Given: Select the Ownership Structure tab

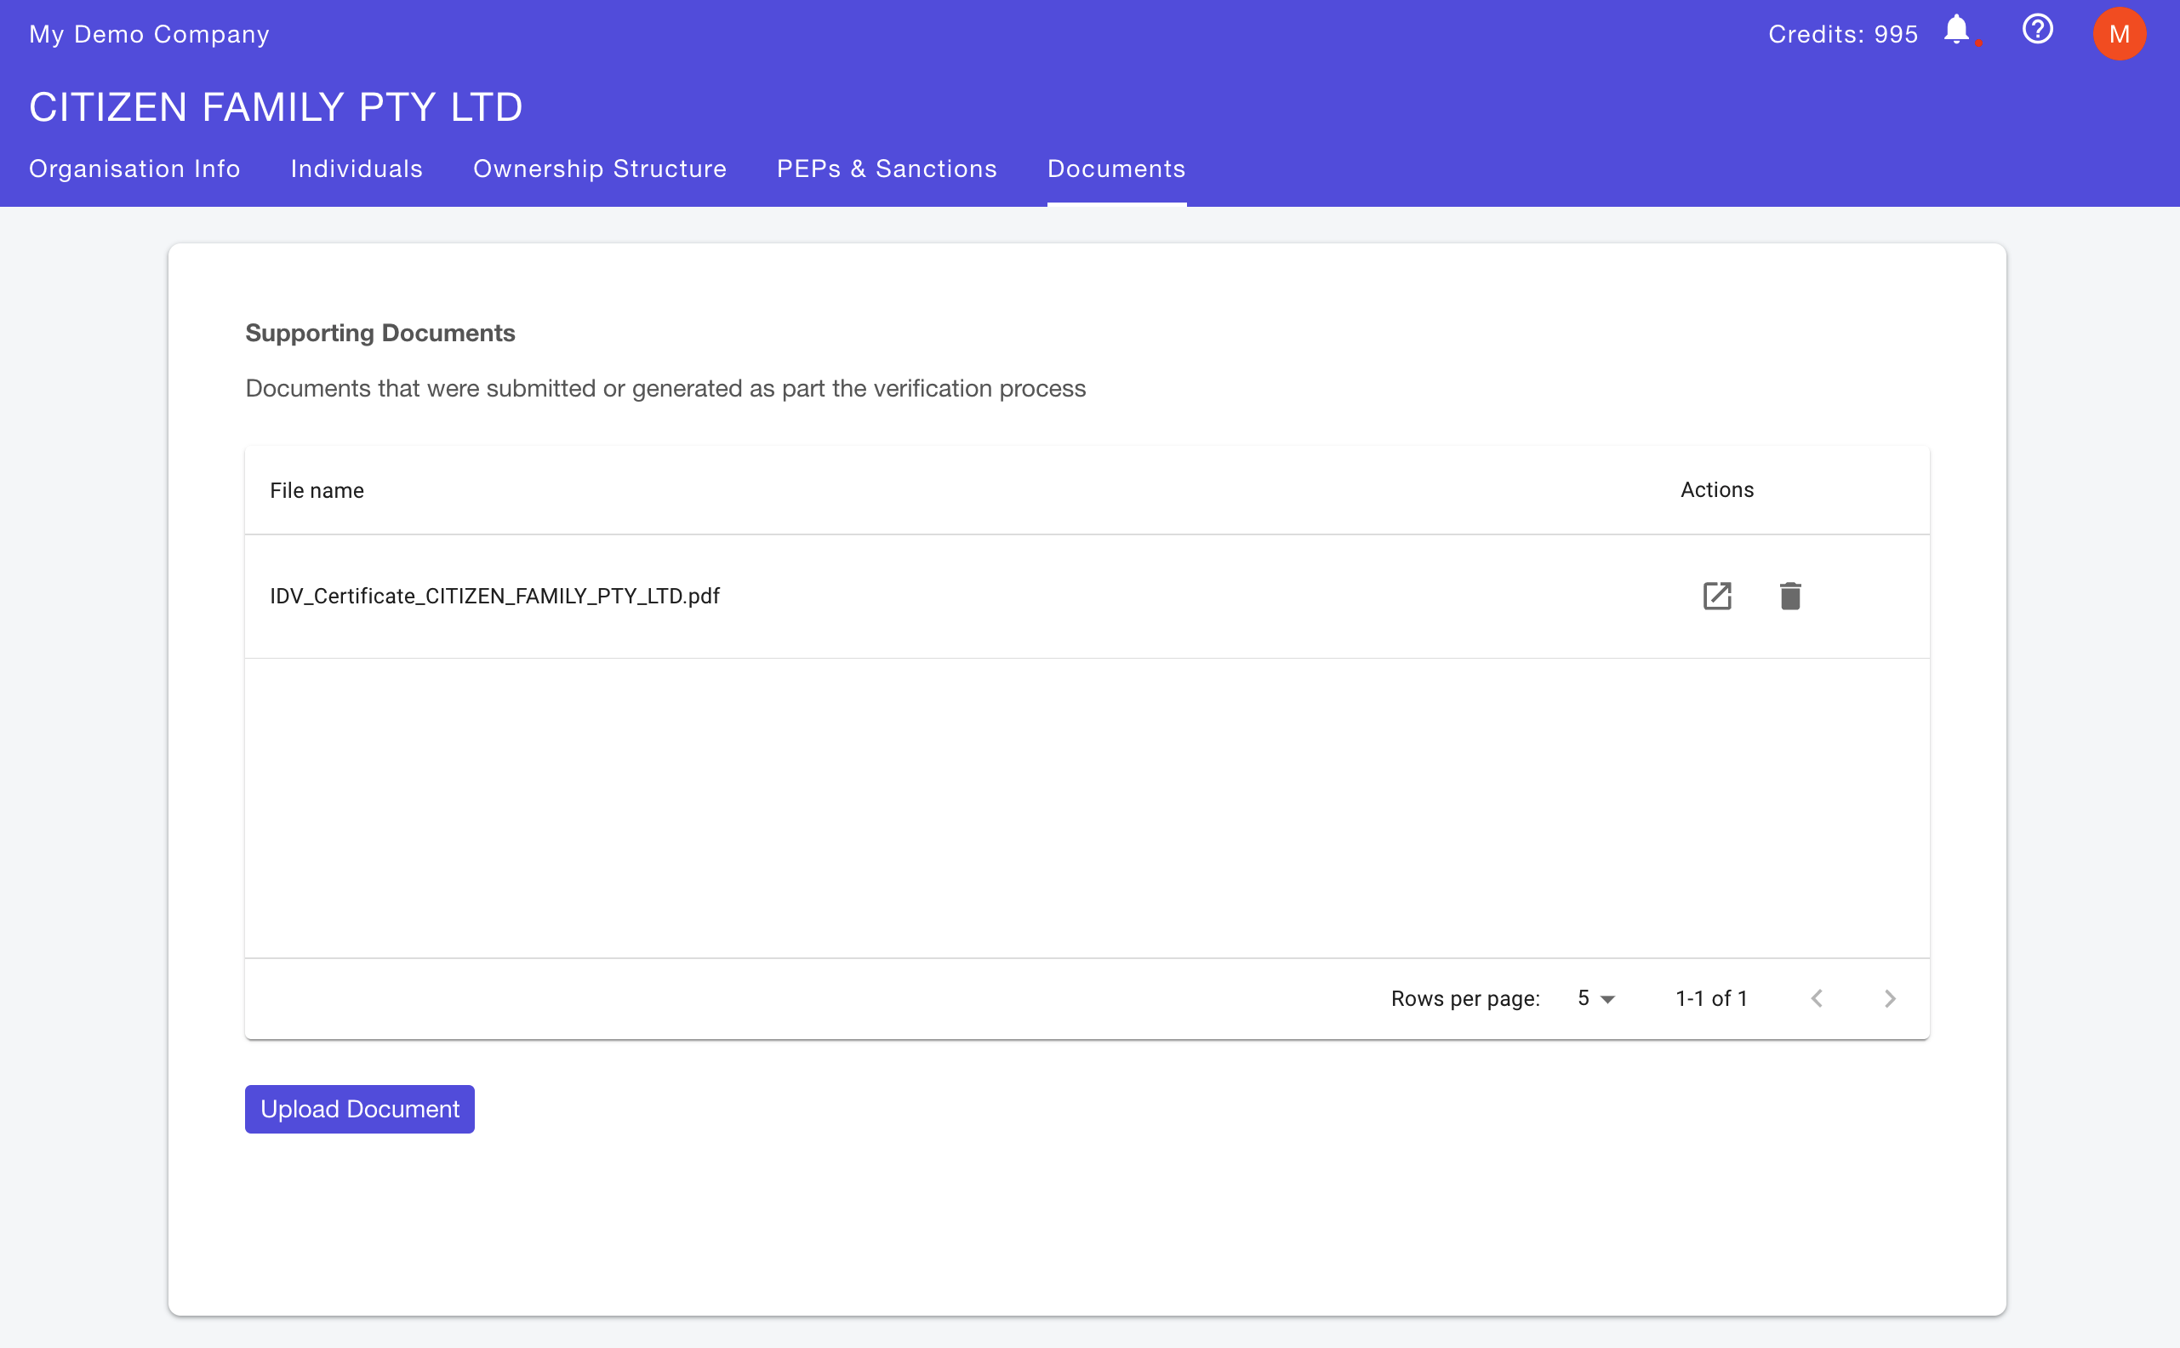Looking at the screenshot, I should pos(600,168).
